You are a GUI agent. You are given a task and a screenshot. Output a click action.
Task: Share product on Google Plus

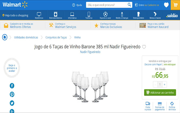[12, 111]
